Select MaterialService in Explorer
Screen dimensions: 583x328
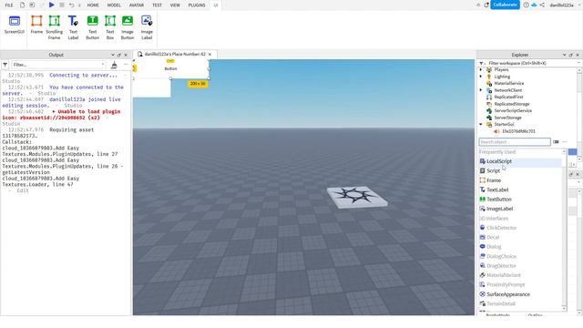508,83
